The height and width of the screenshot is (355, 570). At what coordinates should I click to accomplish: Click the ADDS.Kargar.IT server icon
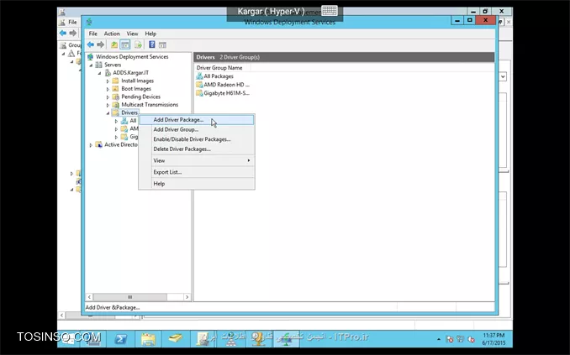(x=108, y=73)
